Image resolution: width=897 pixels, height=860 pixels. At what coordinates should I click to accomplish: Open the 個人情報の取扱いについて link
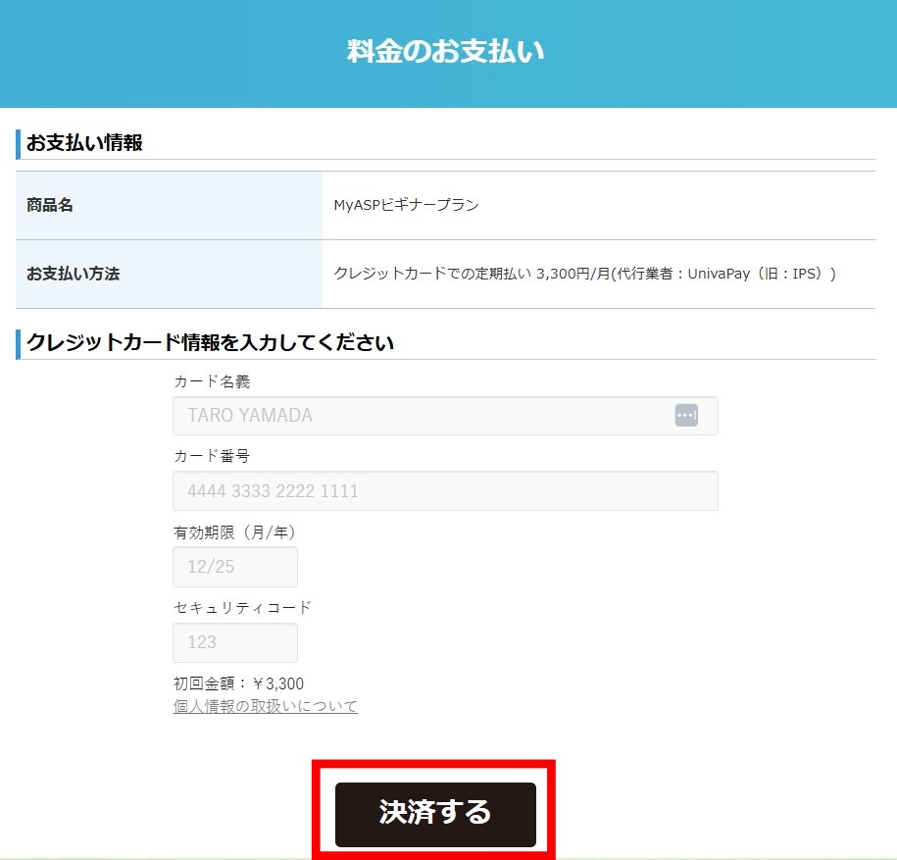click(266, 707)
